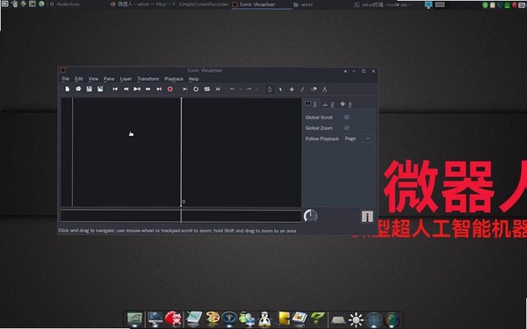
Task: Click the window title bar icon of Sonic Visualiser
Action: coord(63,70)
